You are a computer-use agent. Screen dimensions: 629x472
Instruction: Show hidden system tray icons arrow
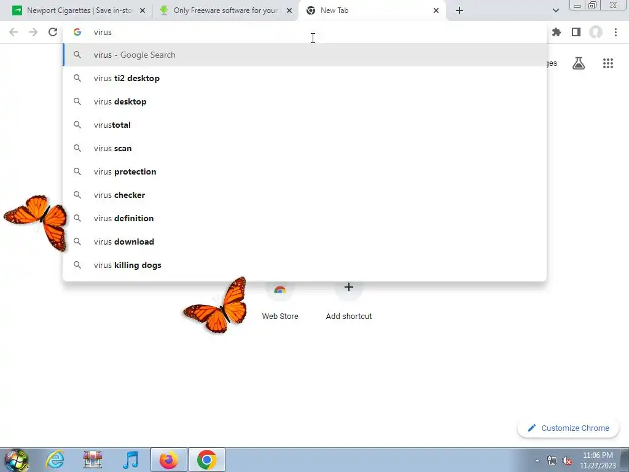537,460
